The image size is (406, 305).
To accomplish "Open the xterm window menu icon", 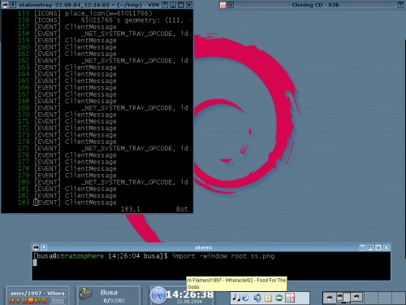I will point(36,247).
